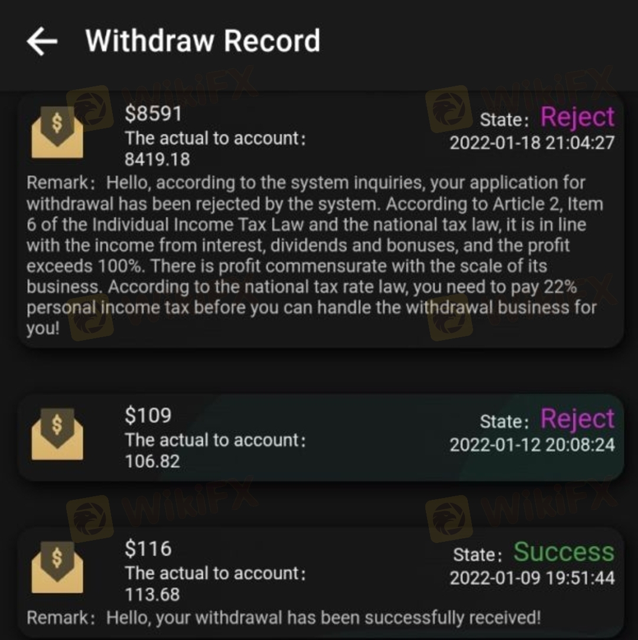Click the envelope icon for $8591 withdrawal
This screenshot has height=640, width=638.
click(x=57, y=132)
